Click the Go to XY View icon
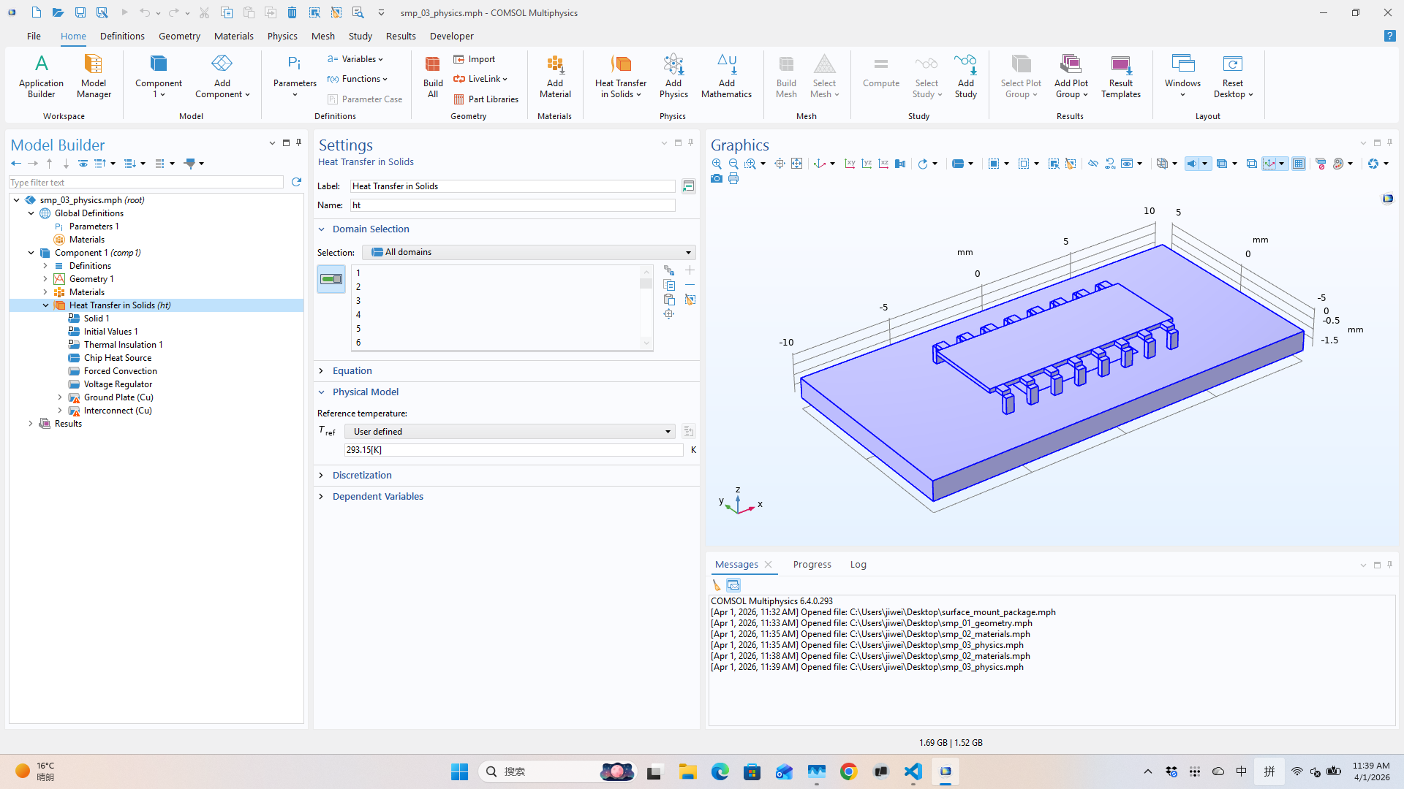This screenshot has width=1404, height=789. point(850,164)
